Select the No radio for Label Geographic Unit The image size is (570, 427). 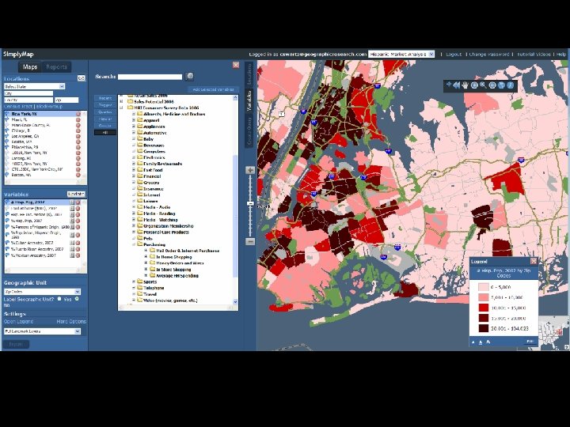point(77,299)
